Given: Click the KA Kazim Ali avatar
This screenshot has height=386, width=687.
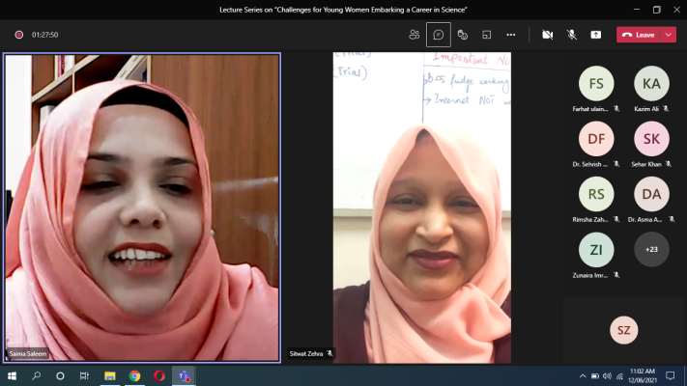Looking at the screenshot, I should 651,84.
